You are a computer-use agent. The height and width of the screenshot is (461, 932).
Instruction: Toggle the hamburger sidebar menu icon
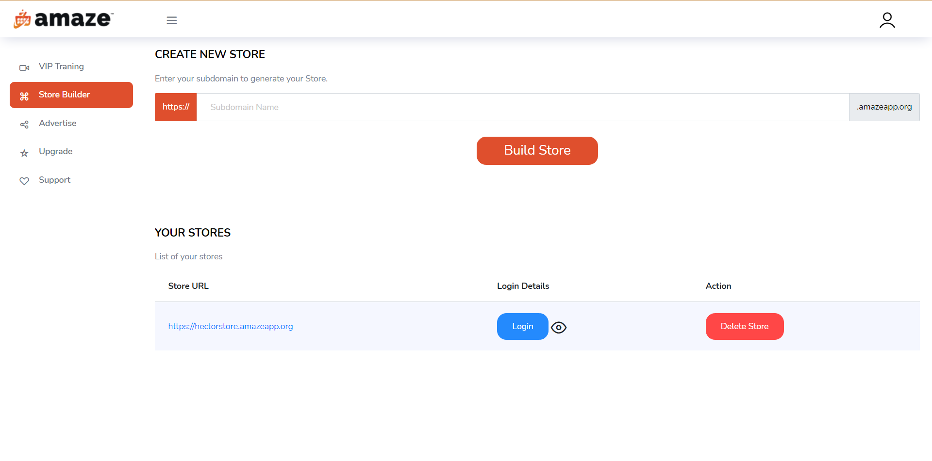coord(171,20)
